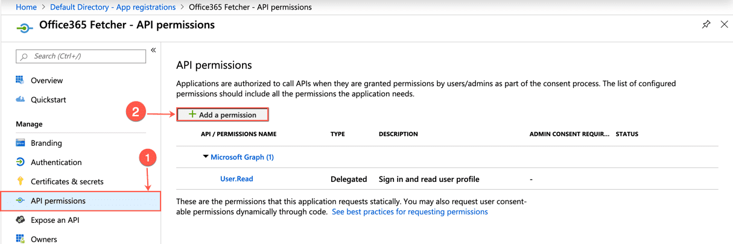The image size is (733, 244).
Task: Open the Quickstart menu item
Action: tap(48, 99)
